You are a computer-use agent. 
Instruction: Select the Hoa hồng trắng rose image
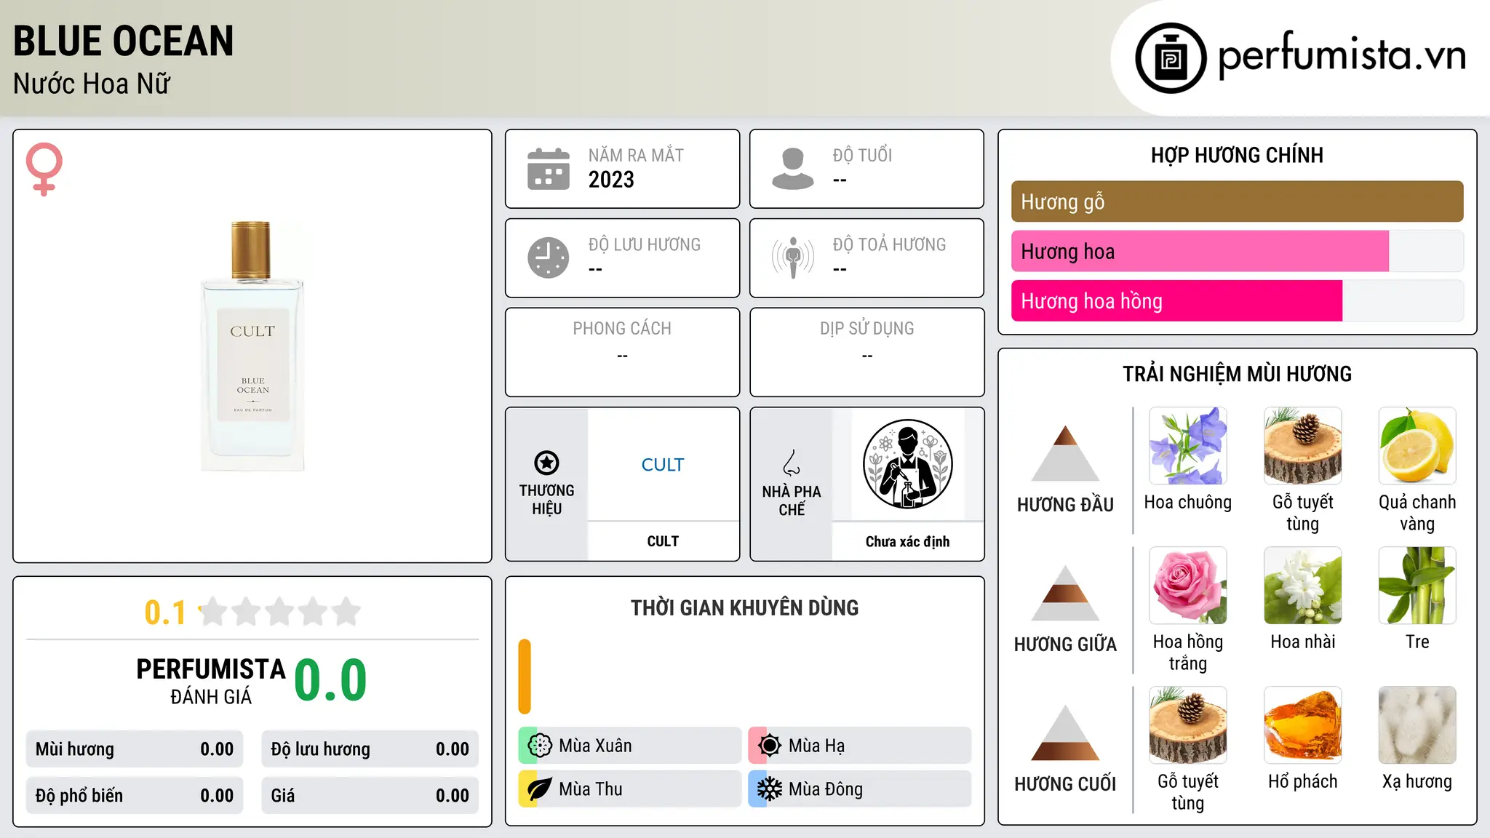[1188, 586]
